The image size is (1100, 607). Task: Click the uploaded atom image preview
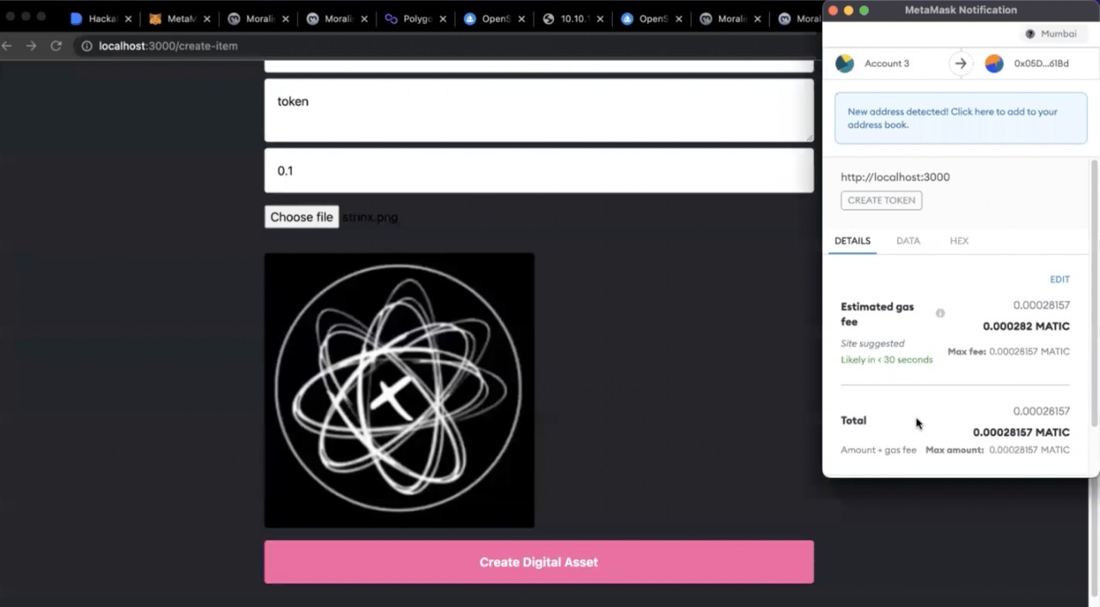point(400,390)
